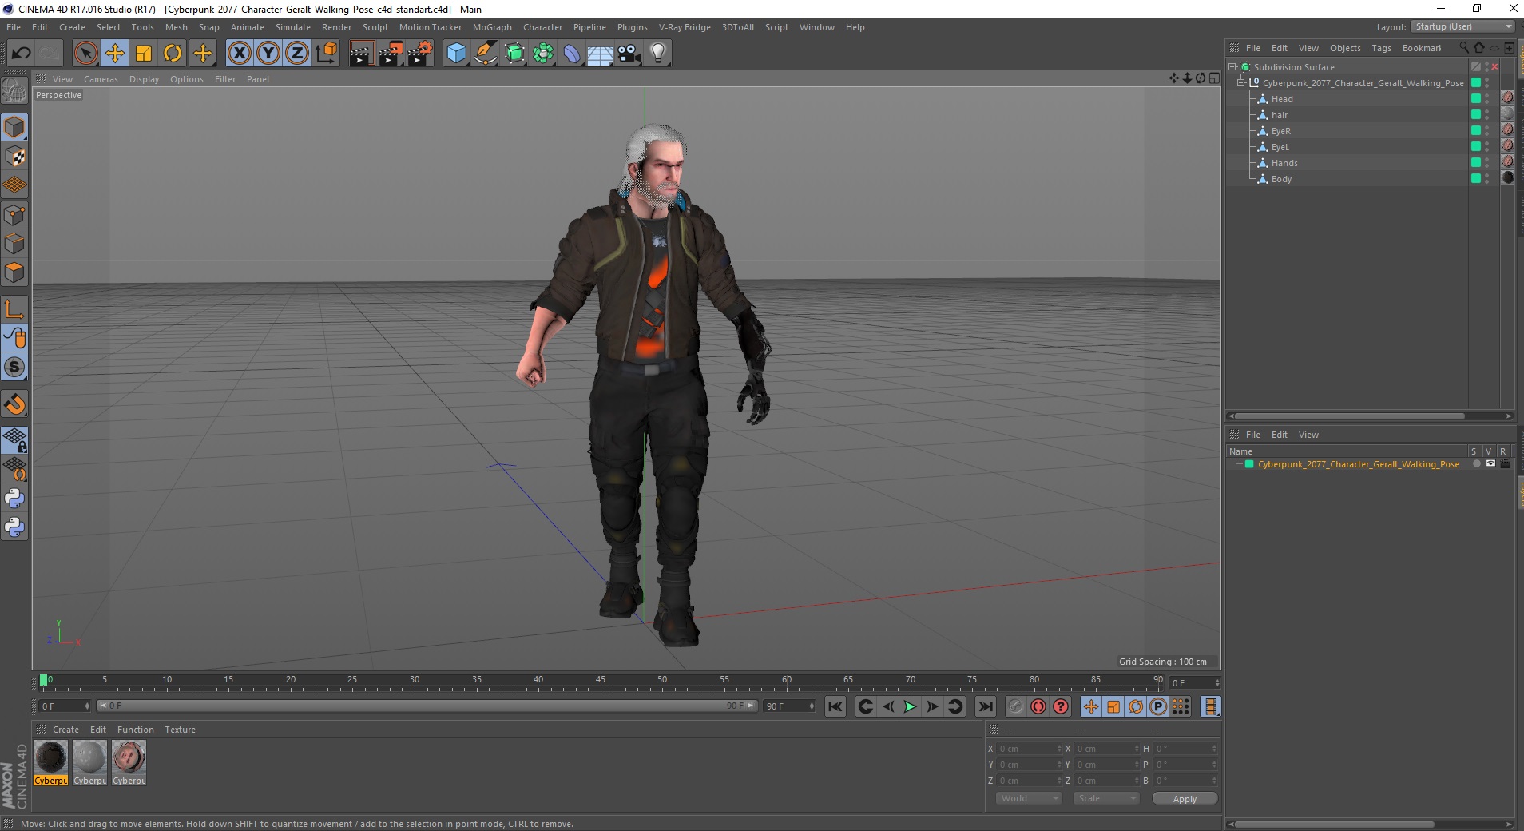
Task: Switch to Polygons mode
Action: click(x=14, y=272)
